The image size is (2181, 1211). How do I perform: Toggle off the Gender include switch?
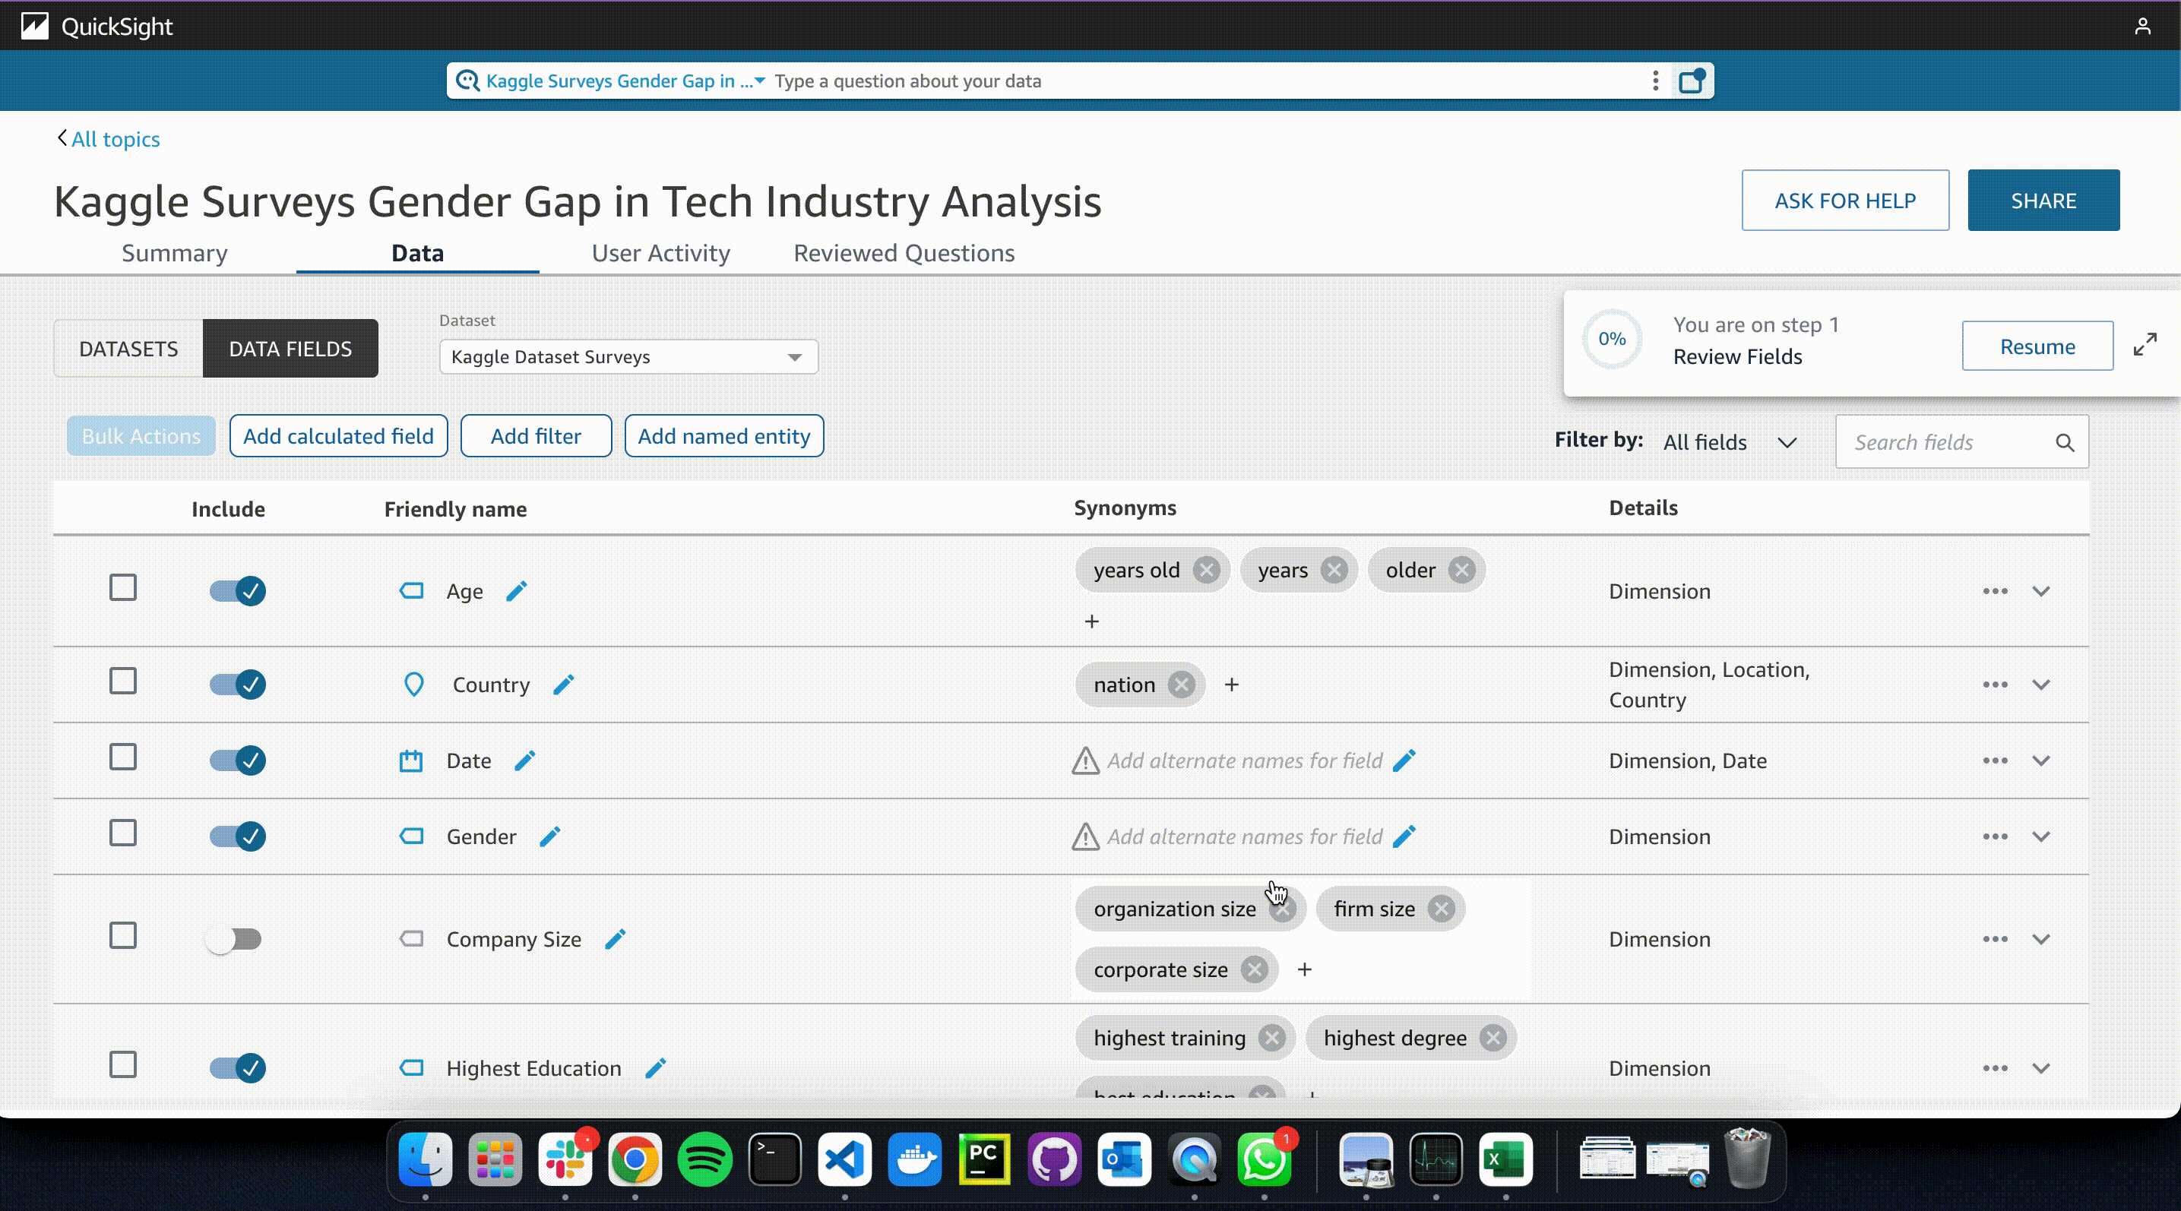click(x=238, y=836)
